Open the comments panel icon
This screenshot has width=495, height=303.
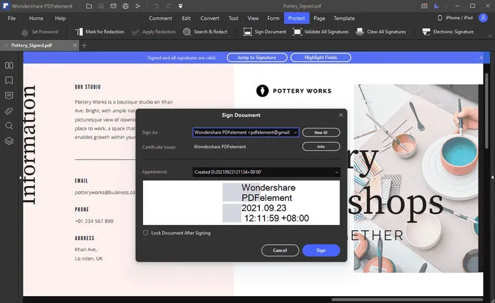[9, 95]
